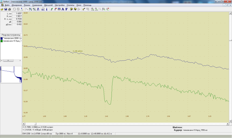Click the greyed circle measurement icon
The image size is (232, 138).
pyautogui.click(x=14, y=9)
